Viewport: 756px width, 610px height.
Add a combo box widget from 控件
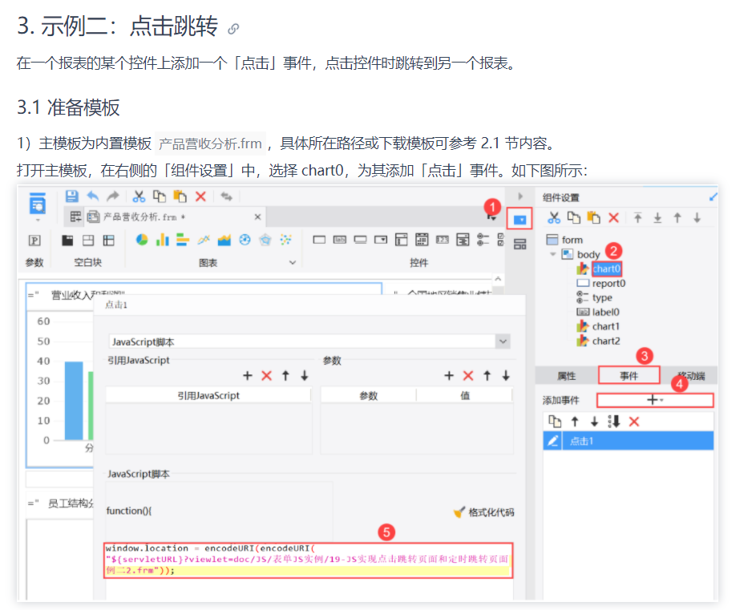[x=381, y=240]
